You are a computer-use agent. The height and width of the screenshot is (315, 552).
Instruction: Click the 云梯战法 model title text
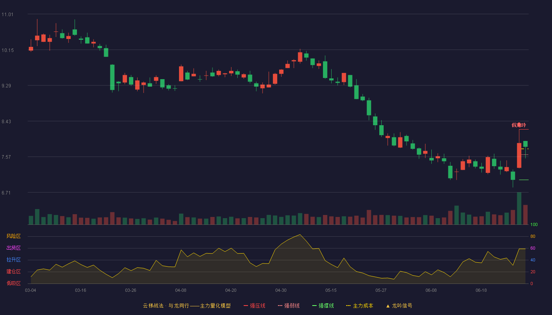click(153, 306)
